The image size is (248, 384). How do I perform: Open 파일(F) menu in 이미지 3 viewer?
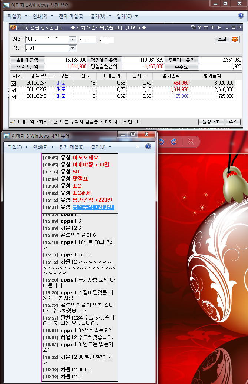[x=18, y=147]
